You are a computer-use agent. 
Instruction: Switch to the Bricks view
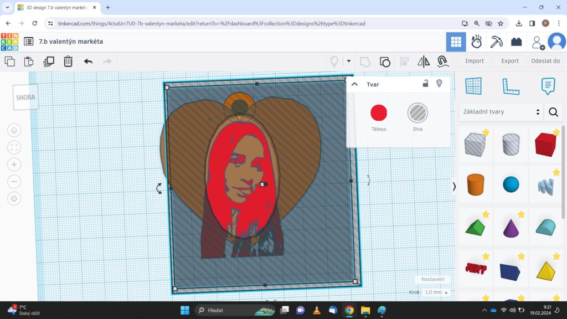[x=517, y=42]
